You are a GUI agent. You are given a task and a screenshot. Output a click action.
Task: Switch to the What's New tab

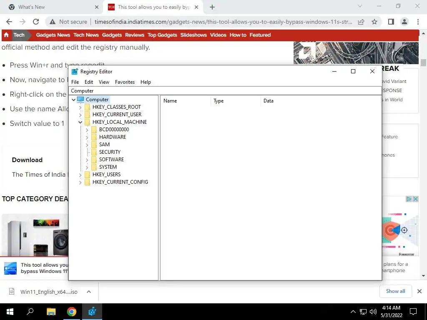[52, 7]
